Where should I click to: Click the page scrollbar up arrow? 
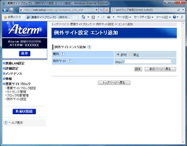pyautogui.click(x=183, y=23)
